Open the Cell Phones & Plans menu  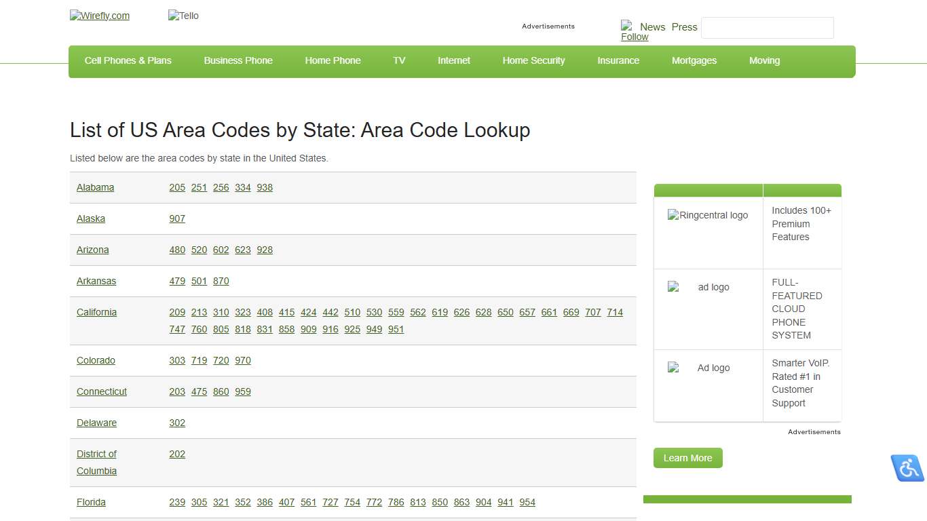tap(128, 61)
